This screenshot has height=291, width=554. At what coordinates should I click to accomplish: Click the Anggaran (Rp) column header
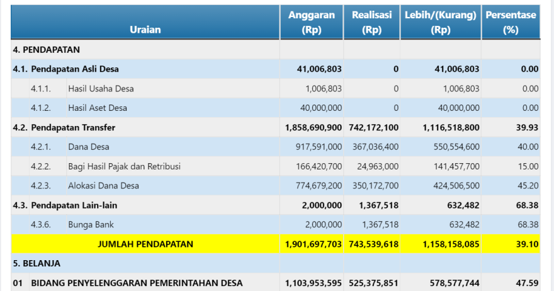[x=311, y=22]
